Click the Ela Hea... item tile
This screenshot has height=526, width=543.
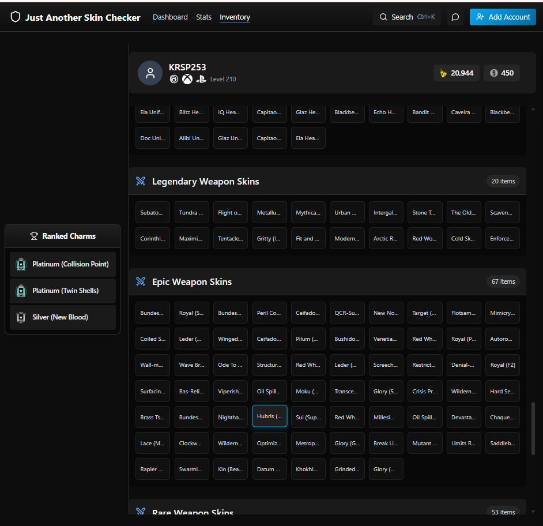[308, 138]
